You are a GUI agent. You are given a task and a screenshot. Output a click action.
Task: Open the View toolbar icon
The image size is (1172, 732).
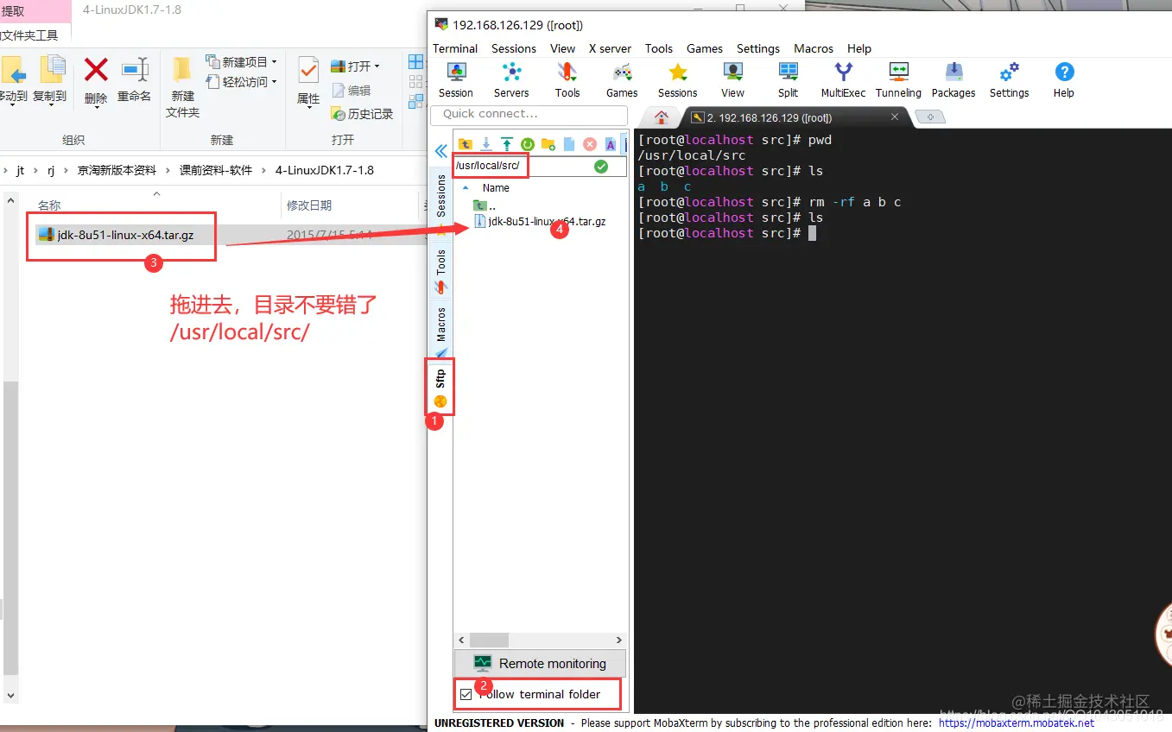pos(733,80)
